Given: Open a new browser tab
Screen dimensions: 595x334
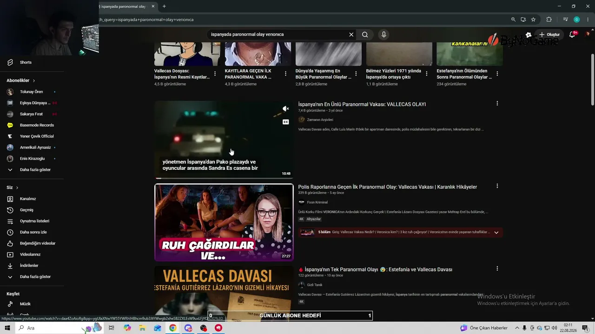Looking at the screenshot, I should click(164, 6).
